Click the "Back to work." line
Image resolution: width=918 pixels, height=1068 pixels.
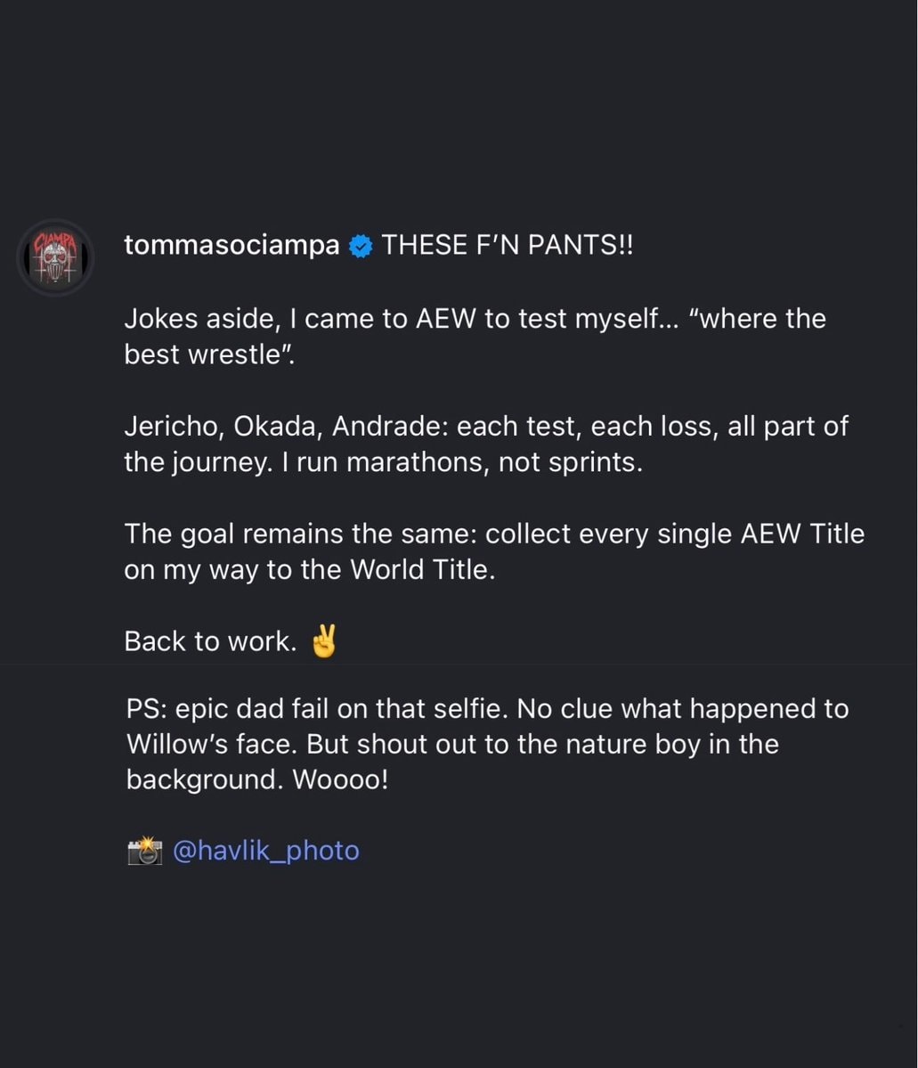(x=210, y=641)
